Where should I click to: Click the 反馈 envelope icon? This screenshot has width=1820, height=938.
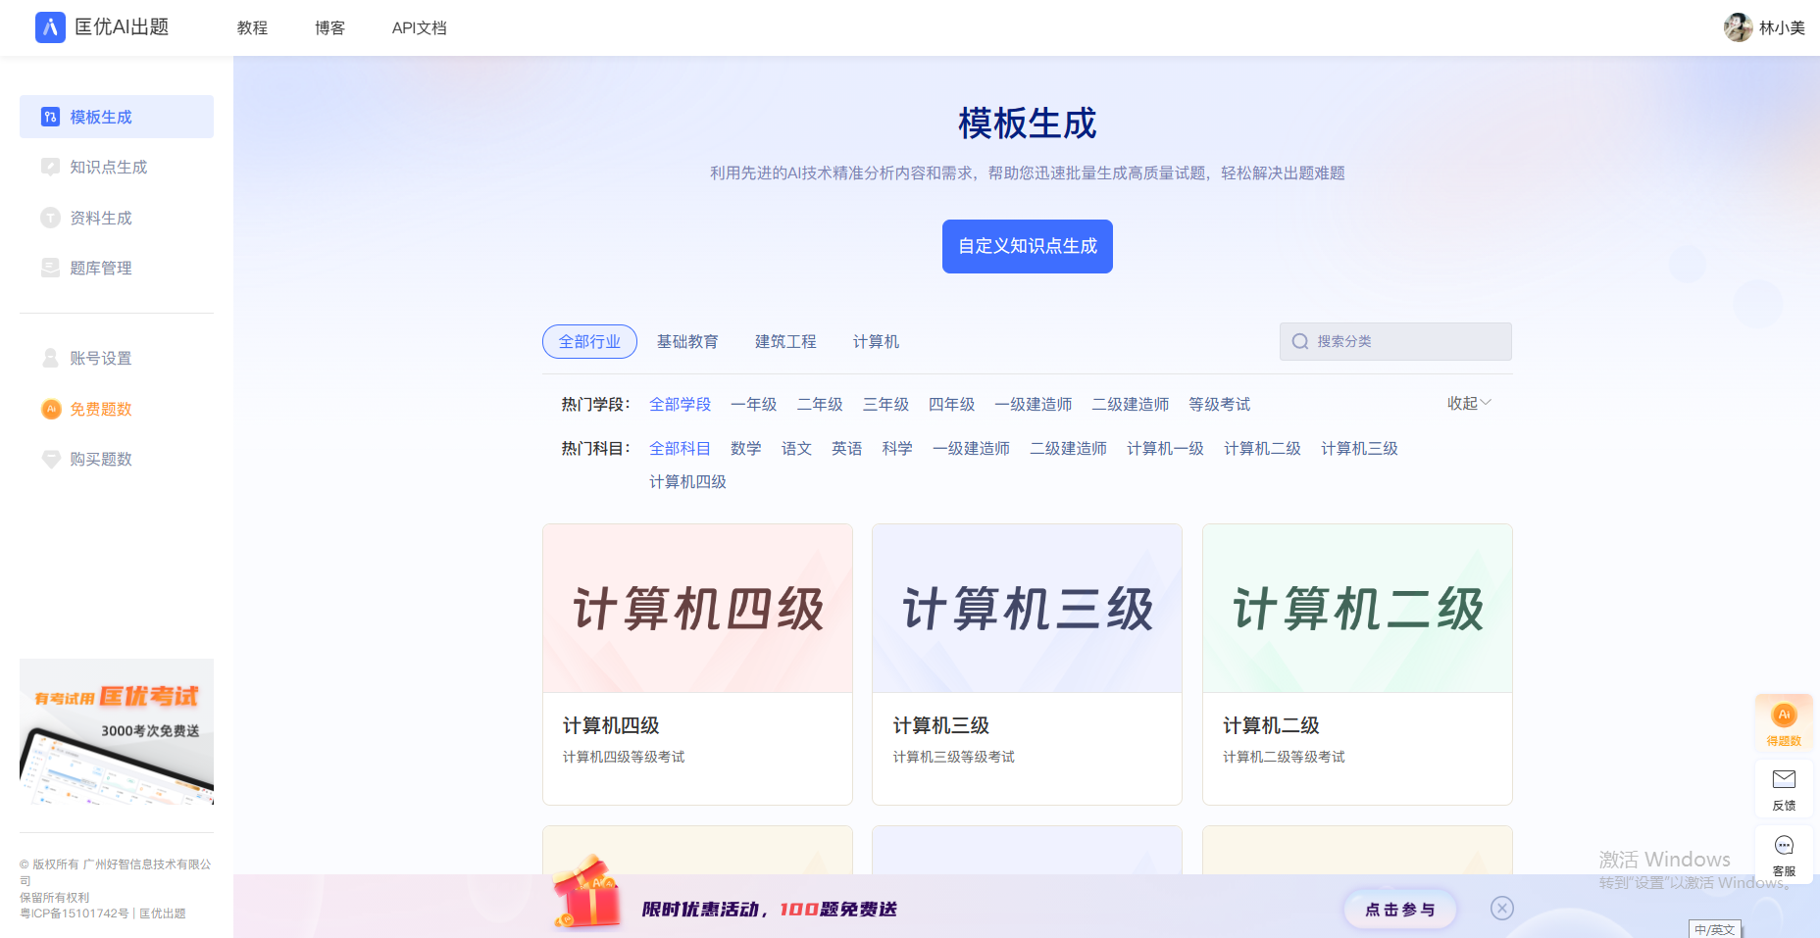[x=1784, y=779]
